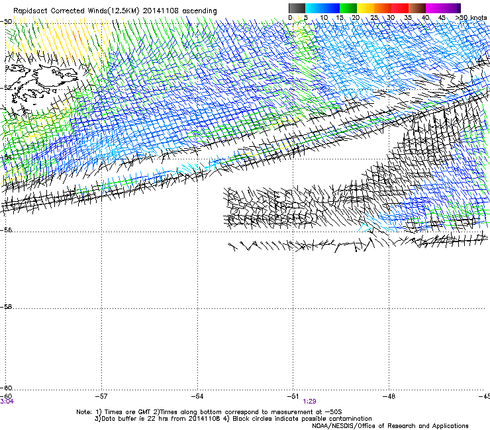Click the 'NOAA/NESDIS/Office of Research and Applications' credit
The image size is (490, 430).
click(390, 426)
